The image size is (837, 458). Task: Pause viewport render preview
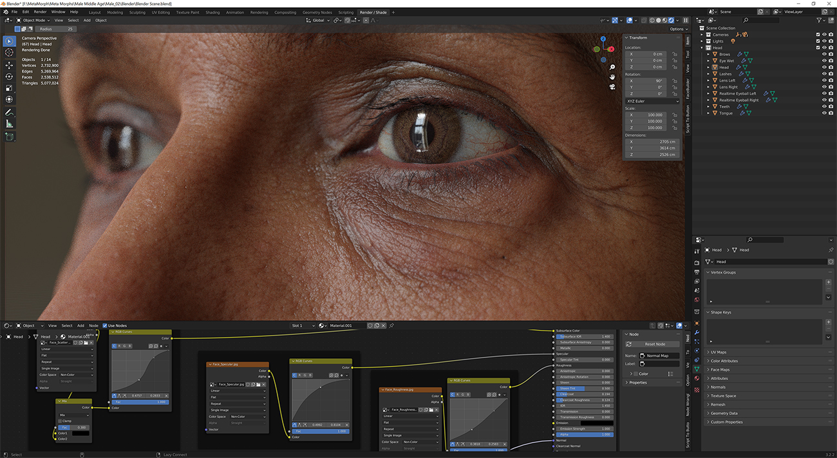point(685,20)
